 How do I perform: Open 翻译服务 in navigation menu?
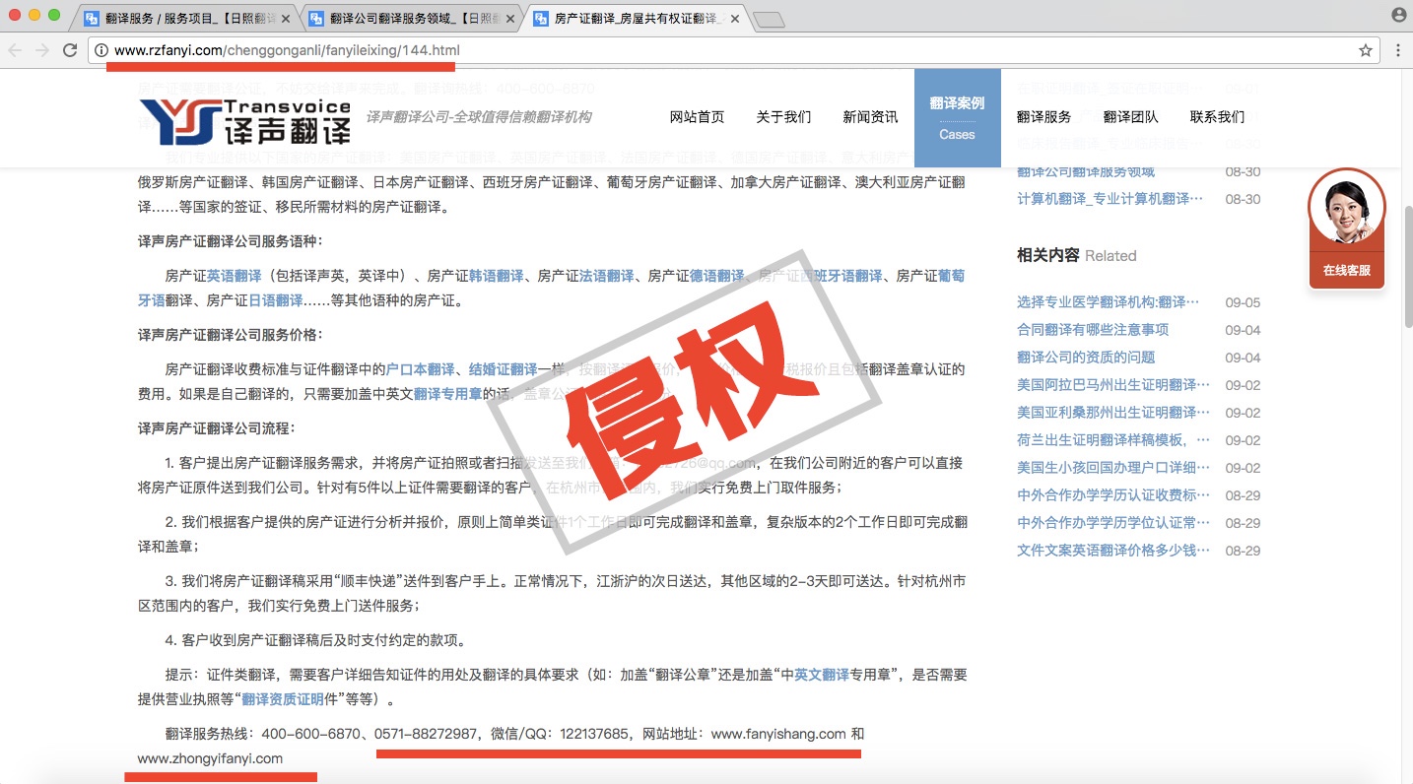(x=1043, y=117)
